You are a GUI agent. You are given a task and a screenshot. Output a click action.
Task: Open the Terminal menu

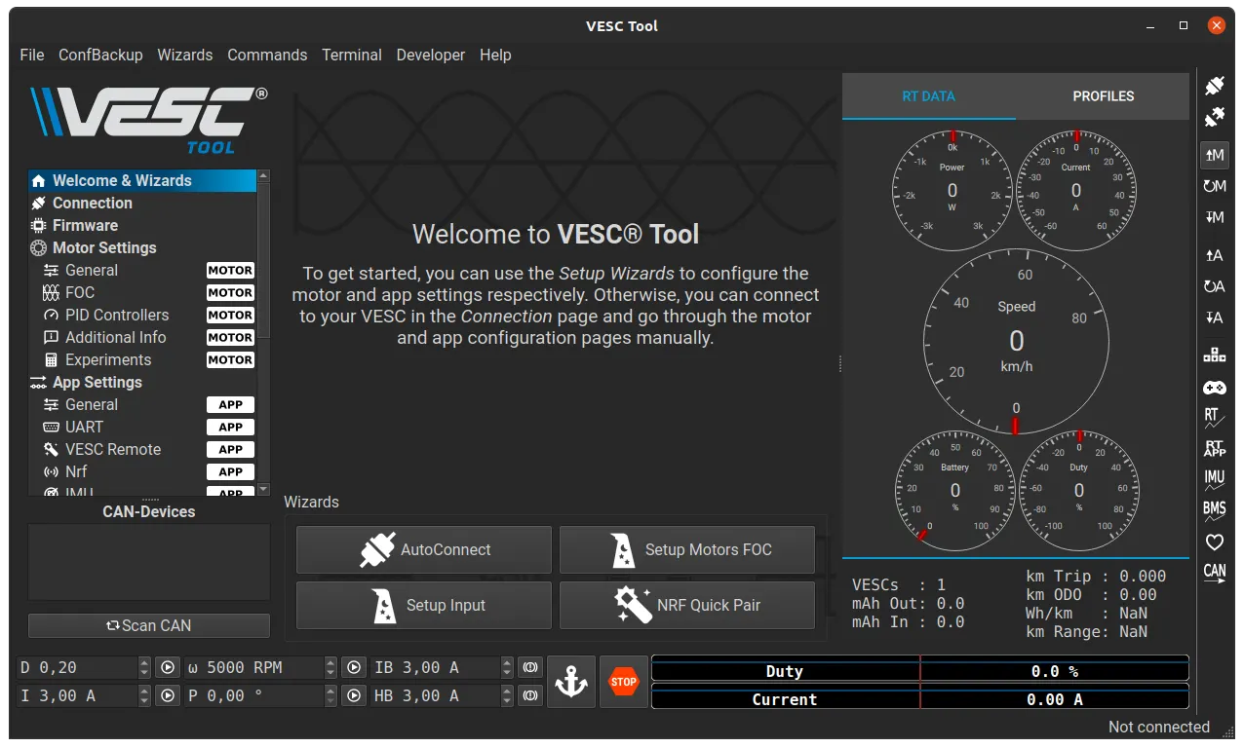pyautogui.click(x=352, y=55)
